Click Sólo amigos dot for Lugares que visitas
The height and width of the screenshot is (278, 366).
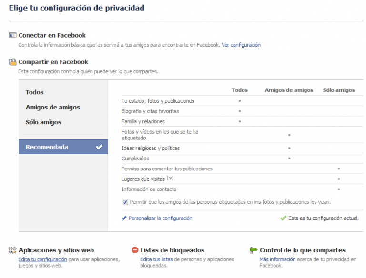(x=339, y=179)
